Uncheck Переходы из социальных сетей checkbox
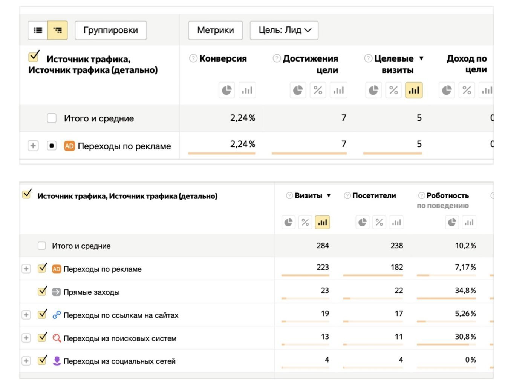Screen dimensions: 505x389 click(43, 361)
